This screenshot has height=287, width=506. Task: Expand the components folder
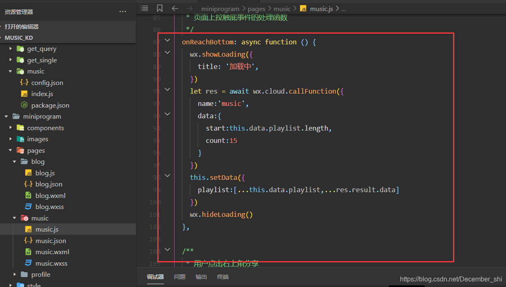click(x=11, y=128)
